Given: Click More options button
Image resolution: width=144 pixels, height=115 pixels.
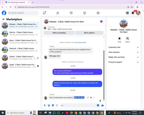Looking at the screenshot, I should tap(89, 33).
